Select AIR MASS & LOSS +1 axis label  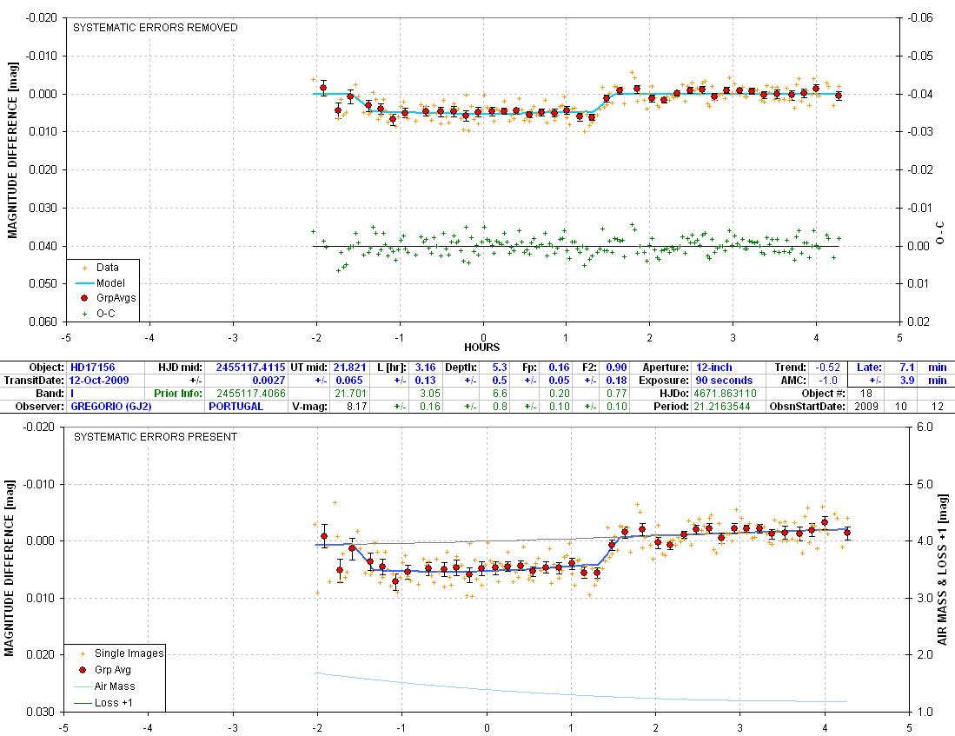point(943,570)
